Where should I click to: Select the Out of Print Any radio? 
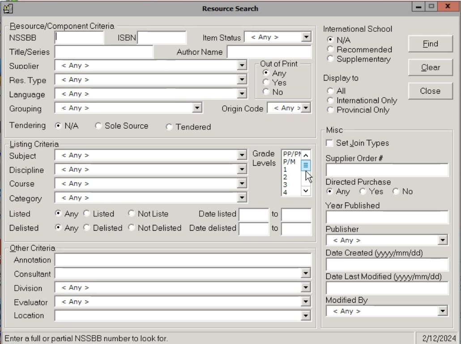(266, 73)
